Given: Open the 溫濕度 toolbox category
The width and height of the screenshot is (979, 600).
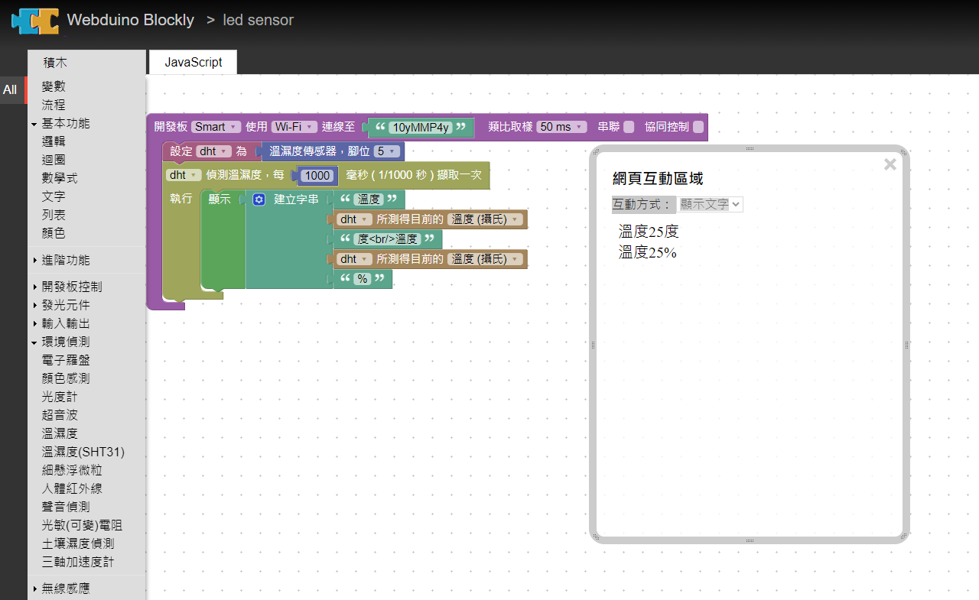Looking at the screenshot, I should pos(60,433).
